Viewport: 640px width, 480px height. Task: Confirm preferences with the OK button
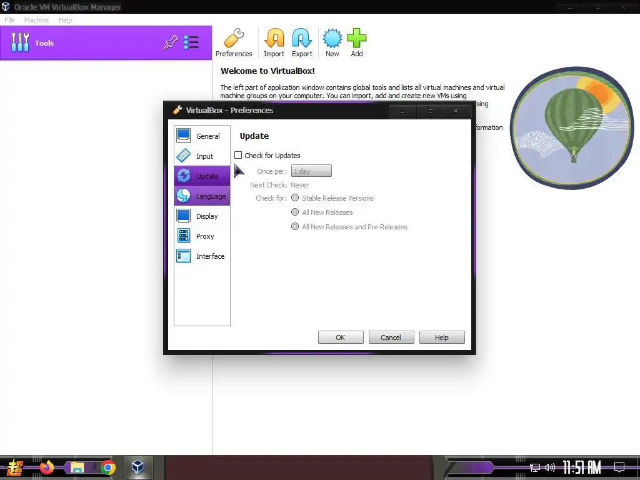pos(341,337)
